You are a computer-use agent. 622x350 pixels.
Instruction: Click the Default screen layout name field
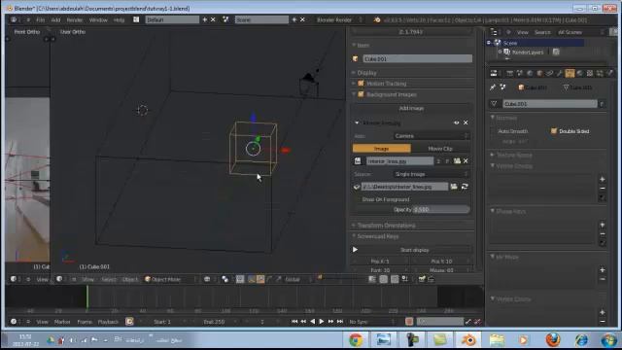pyautogui.click(x=172, y=19)
